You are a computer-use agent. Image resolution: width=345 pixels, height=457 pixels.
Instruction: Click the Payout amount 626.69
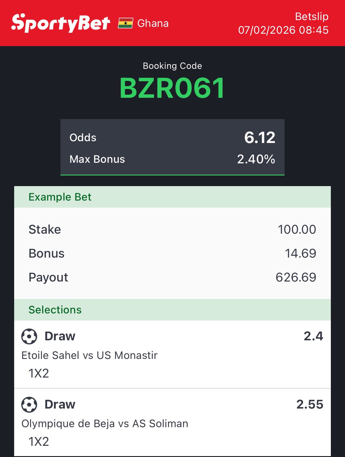pyautogui.click(x=296, y=277)
